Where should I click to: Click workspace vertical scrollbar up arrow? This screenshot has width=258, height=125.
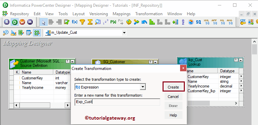point(254,42)
